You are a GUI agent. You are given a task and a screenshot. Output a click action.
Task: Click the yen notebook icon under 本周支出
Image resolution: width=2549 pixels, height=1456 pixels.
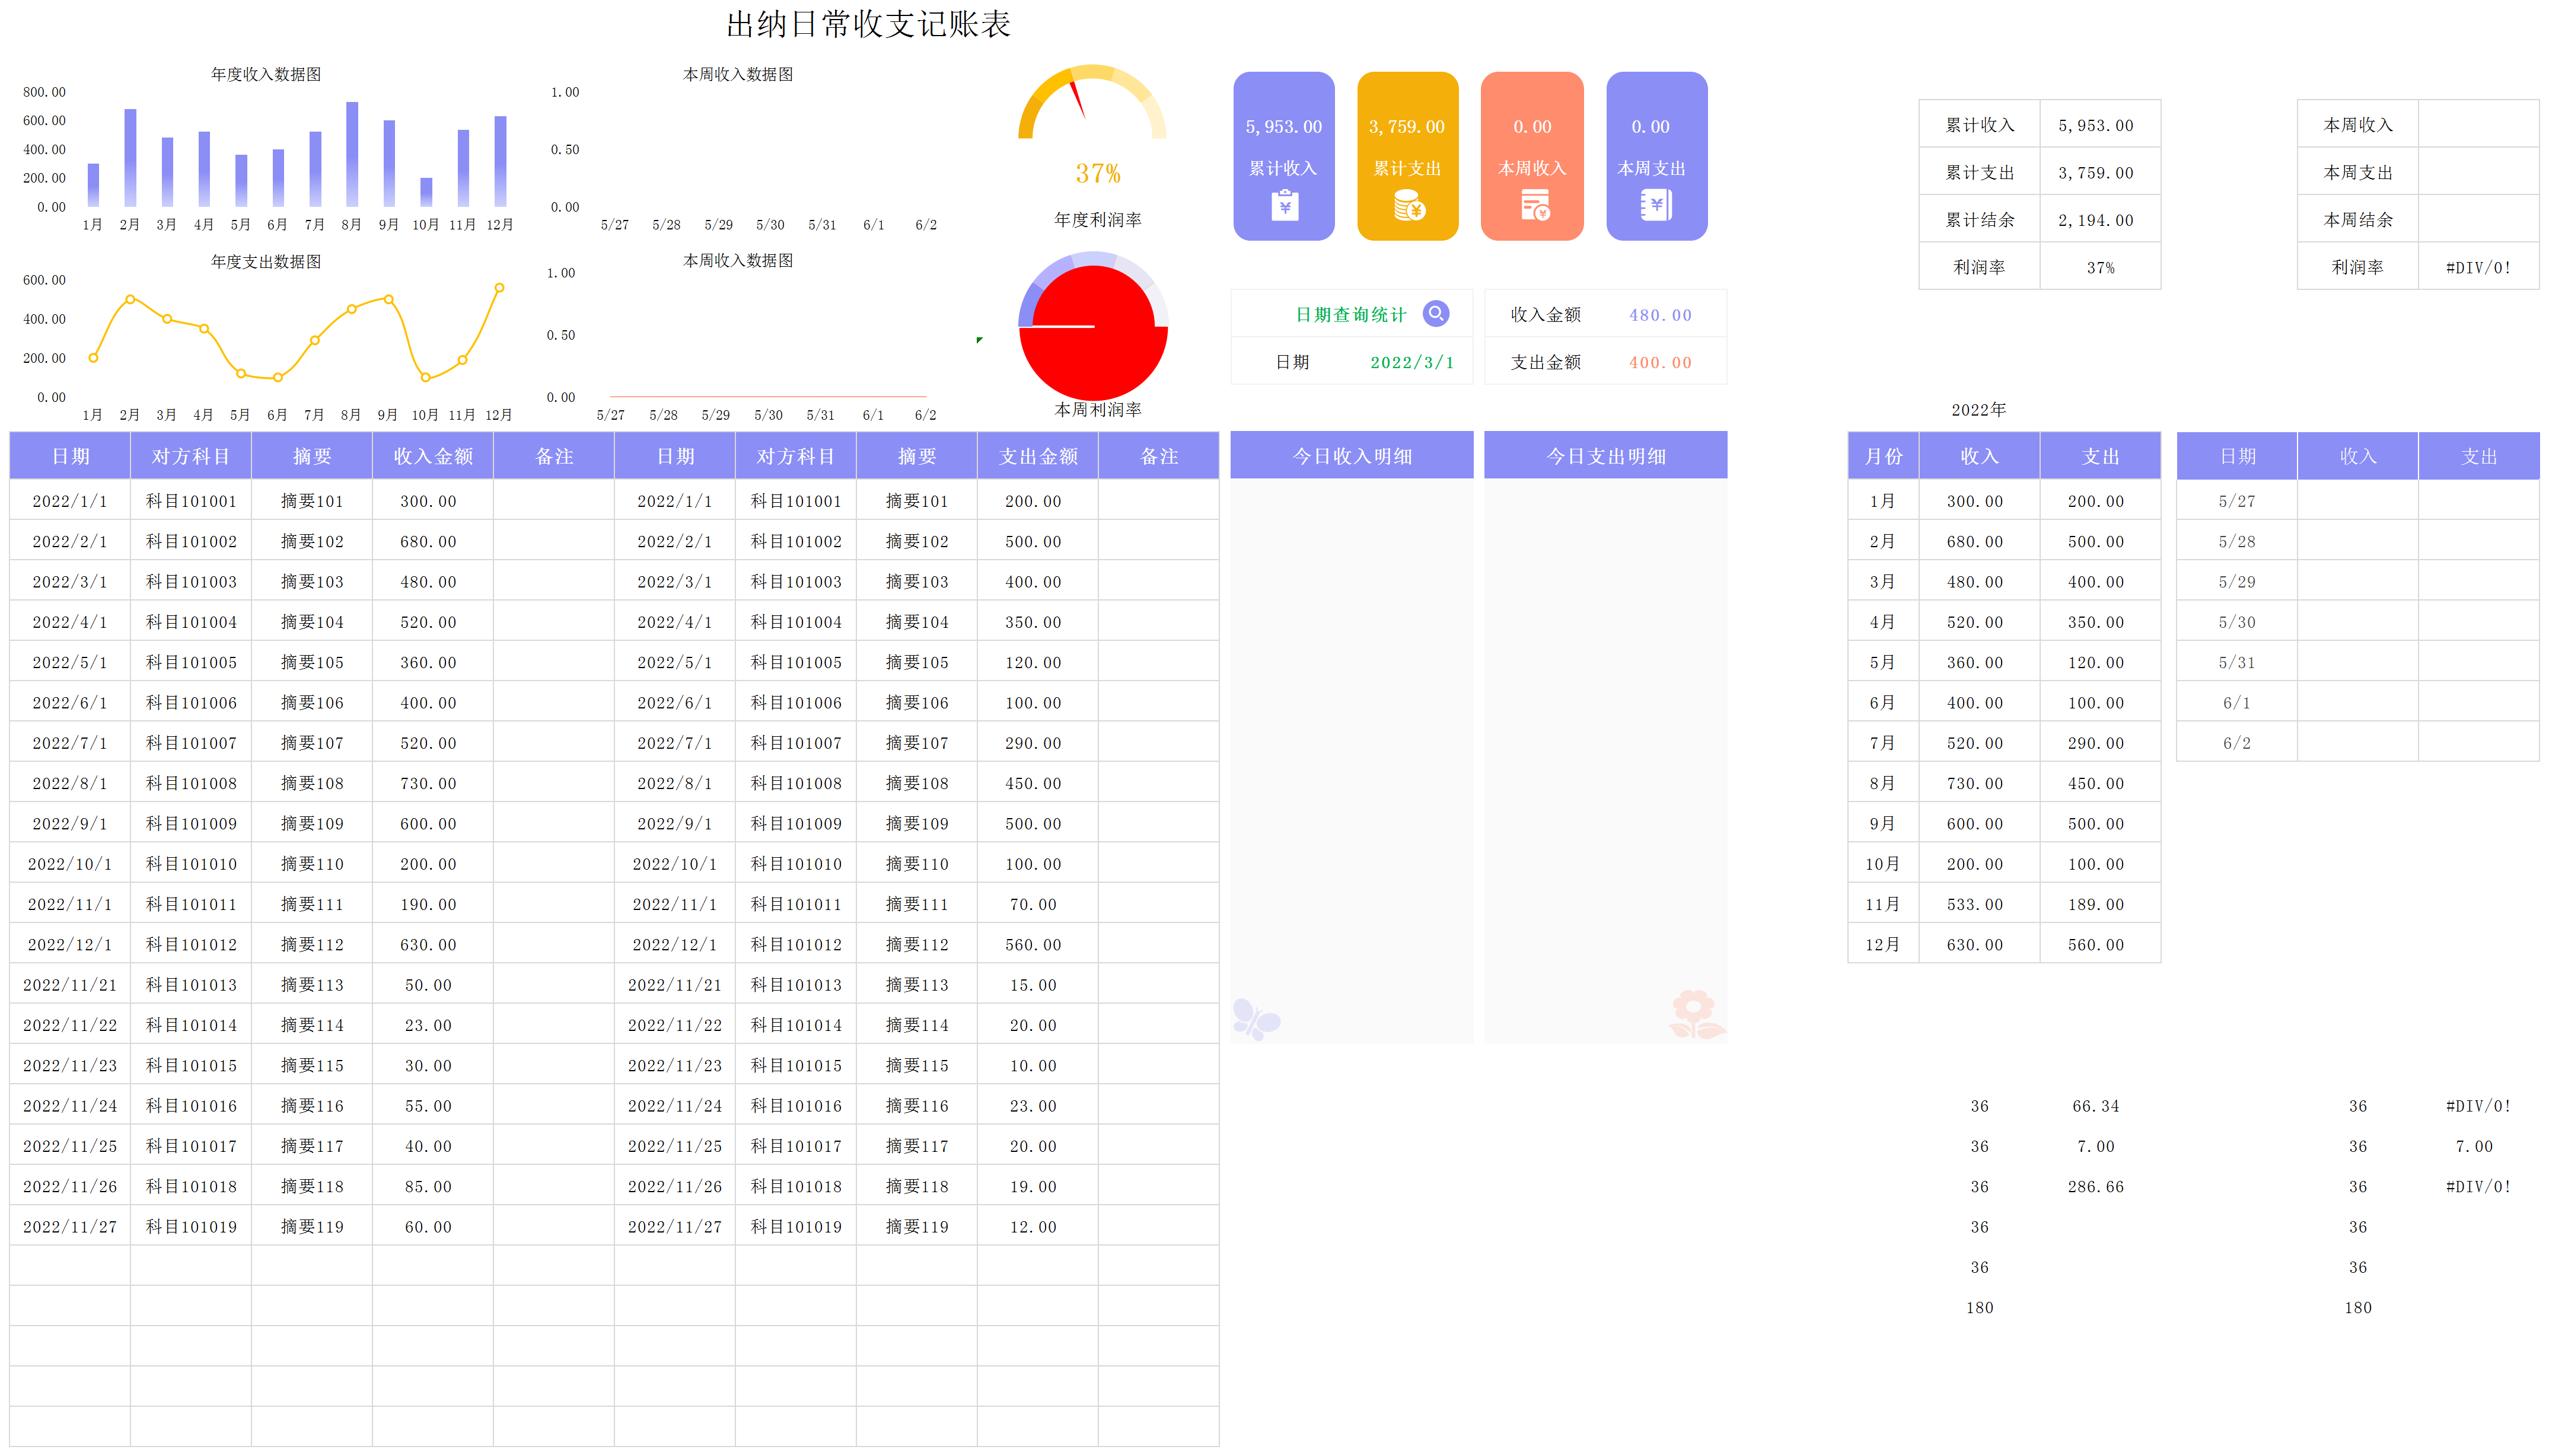click(x=1656, y=206)
